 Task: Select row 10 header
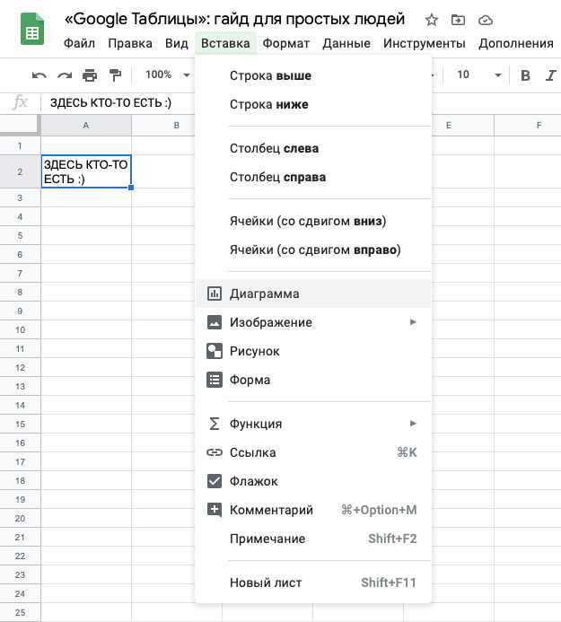coord(20,329)
